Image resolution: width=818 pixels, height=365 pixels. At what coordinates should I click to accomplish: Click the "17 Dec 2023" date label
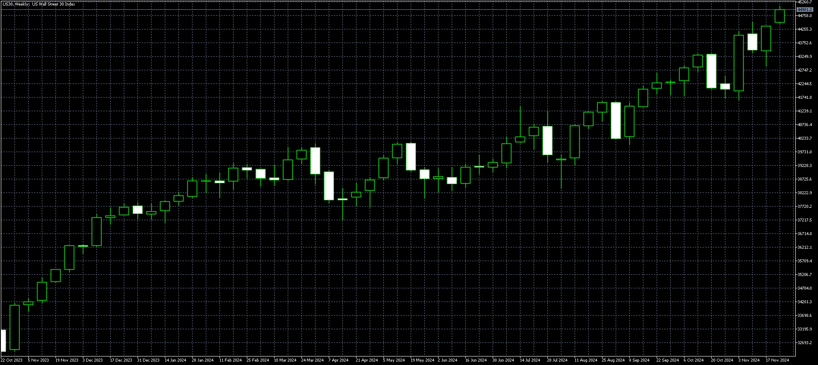[121, 360]
